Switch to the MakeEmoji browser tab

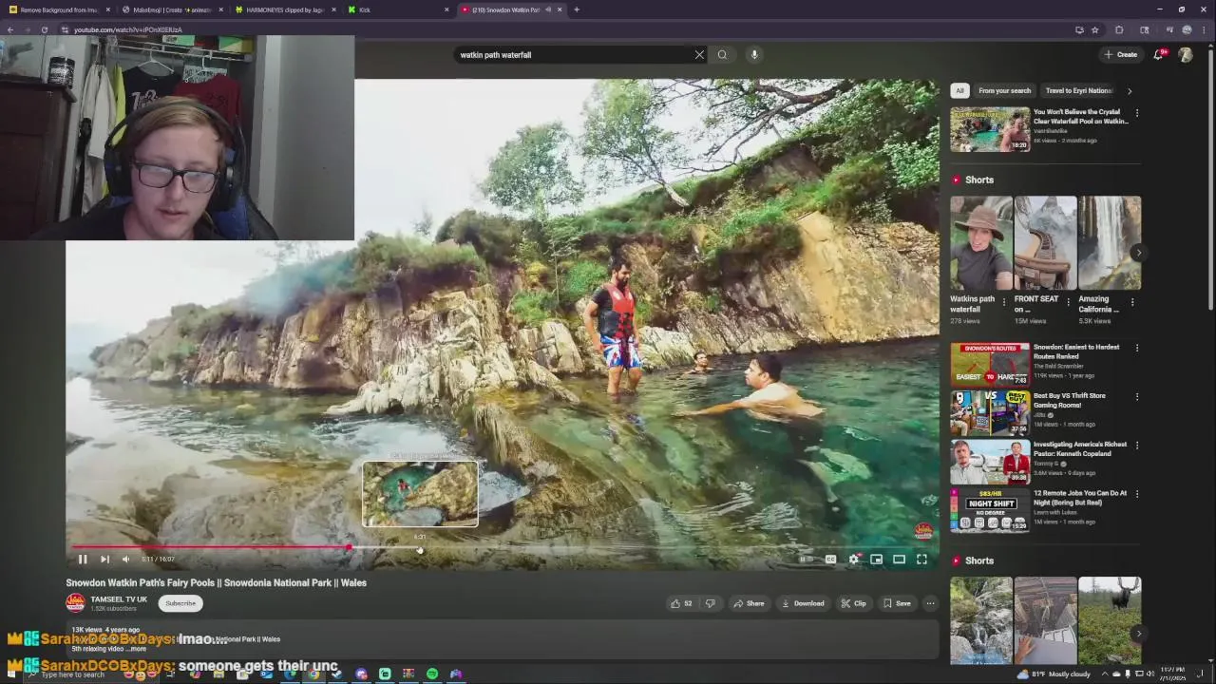coord(171,9)
